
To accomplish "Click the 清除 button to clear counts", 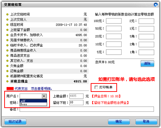I will tap(147, 63).
